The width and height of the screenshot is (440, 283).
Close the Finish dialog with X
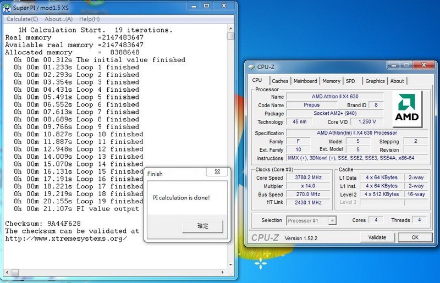pos(217,171)
